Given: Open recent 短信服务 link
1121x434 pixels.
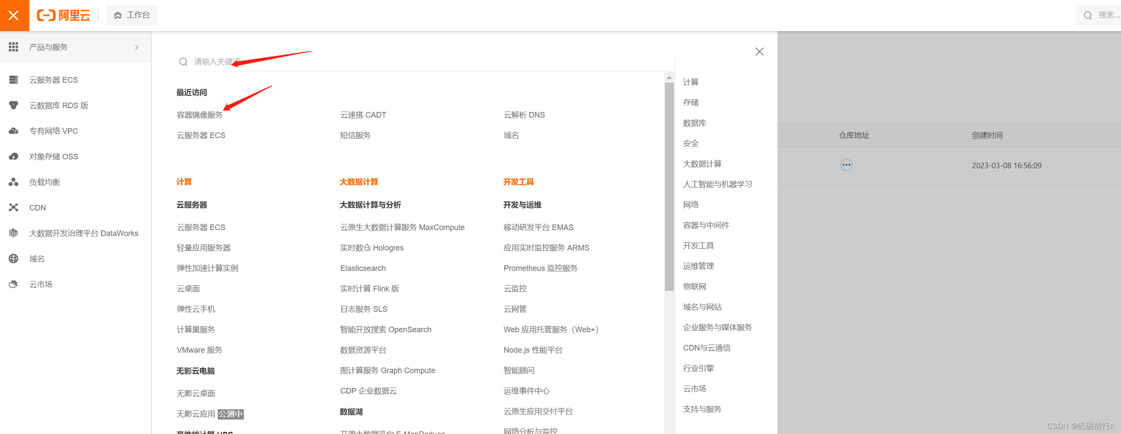Looking at the screenshot, I should click(x=355, y=135).
